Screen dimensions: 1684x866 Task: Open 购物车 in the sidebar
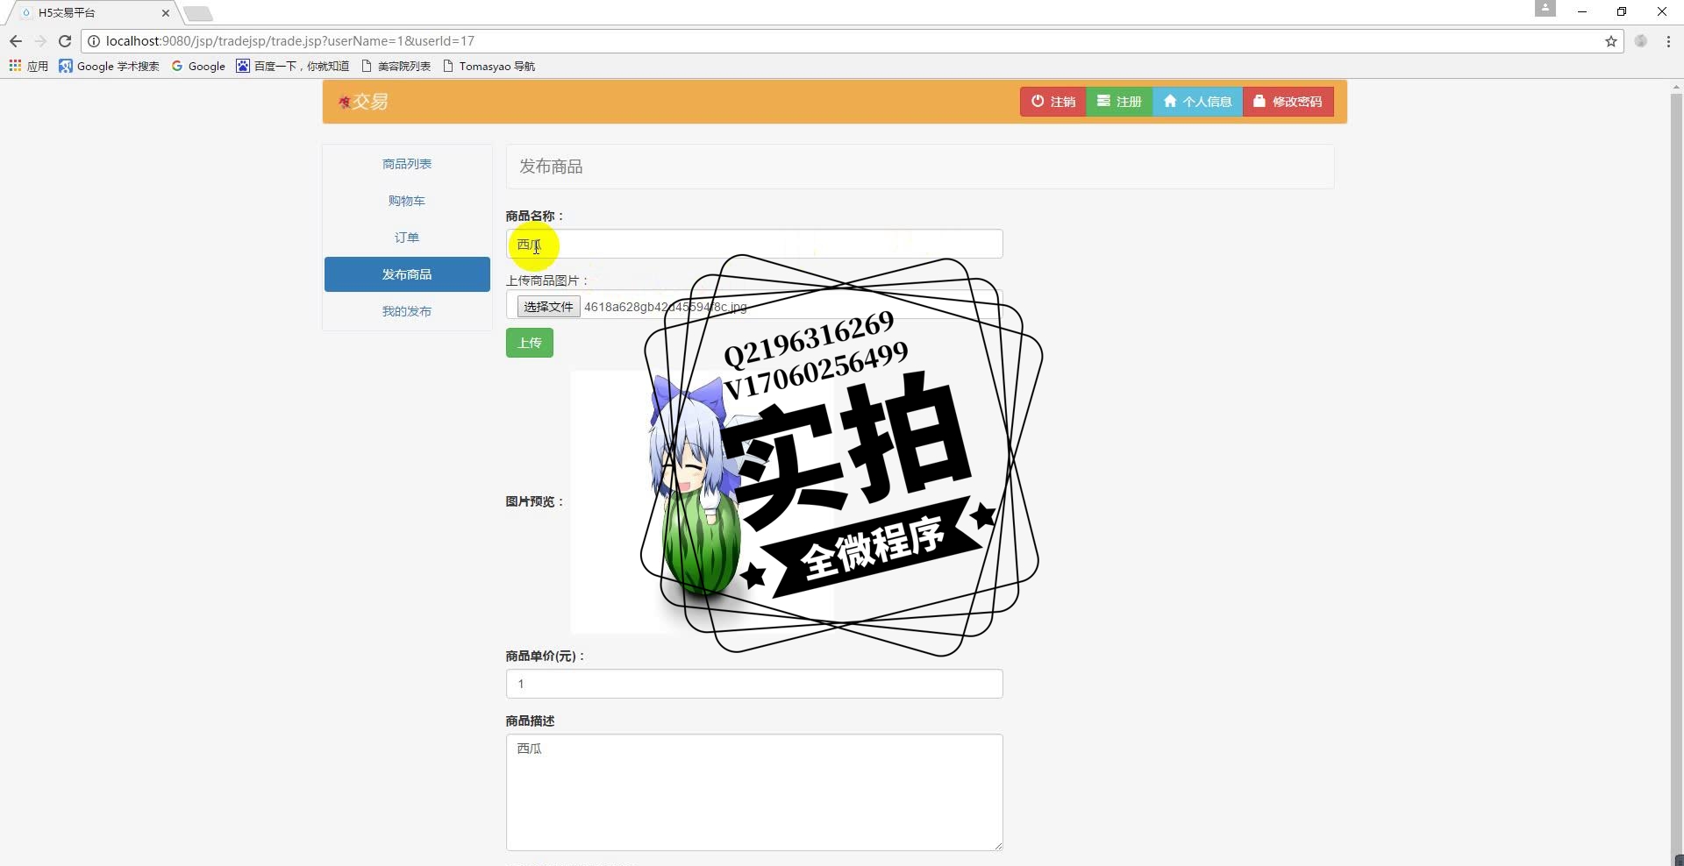(x=407, y=201)
